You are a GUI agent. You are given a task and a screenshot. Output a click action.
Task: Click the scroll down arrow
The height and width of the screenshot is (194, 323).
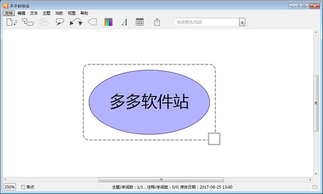[x=316, y=174]
